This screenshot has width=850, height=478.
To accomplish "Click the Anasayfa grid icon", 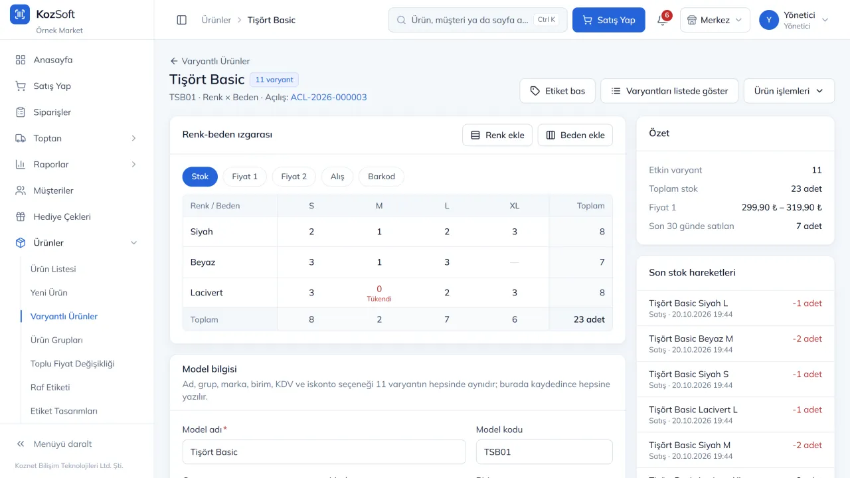I will tap(21, 60).
